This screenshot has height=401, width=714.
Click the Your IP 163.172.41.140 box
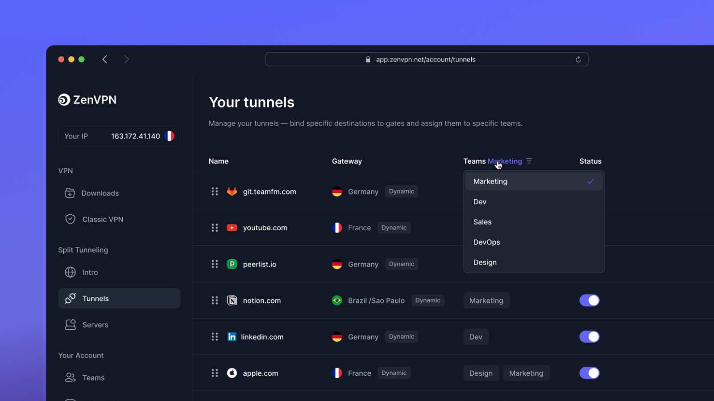pos(119,136)
